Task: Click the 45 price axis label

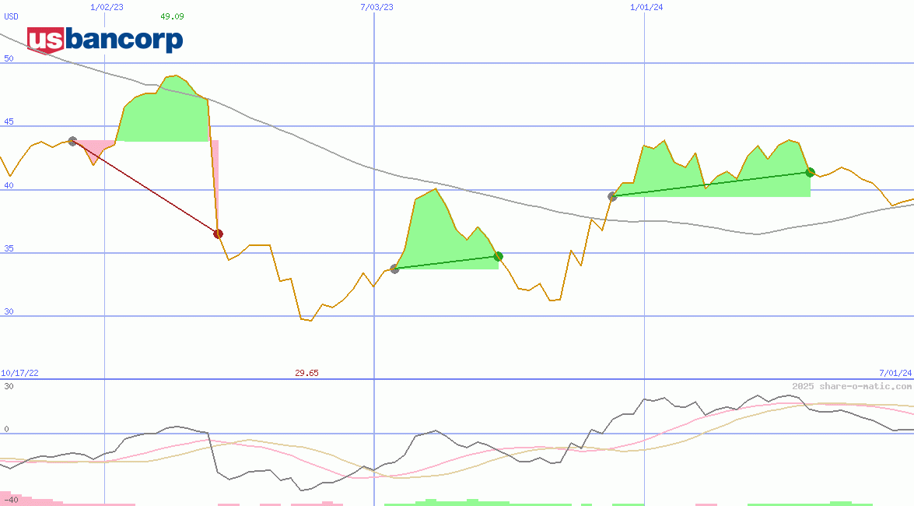Action: click(x=9, y=121)
